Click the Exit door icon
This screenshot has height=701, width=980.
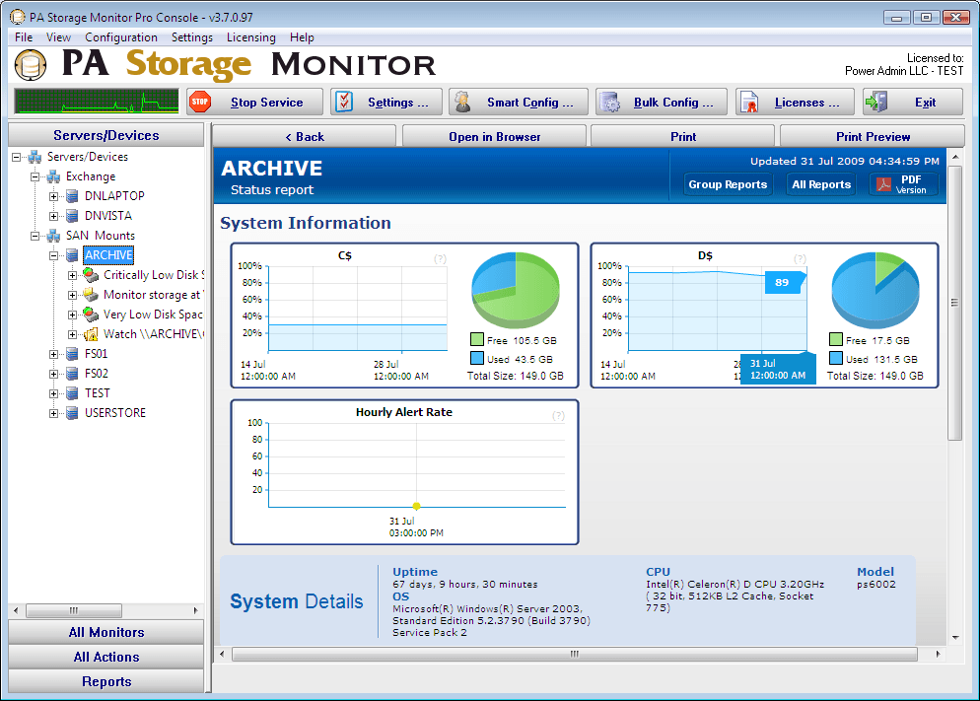coord(876,102)
